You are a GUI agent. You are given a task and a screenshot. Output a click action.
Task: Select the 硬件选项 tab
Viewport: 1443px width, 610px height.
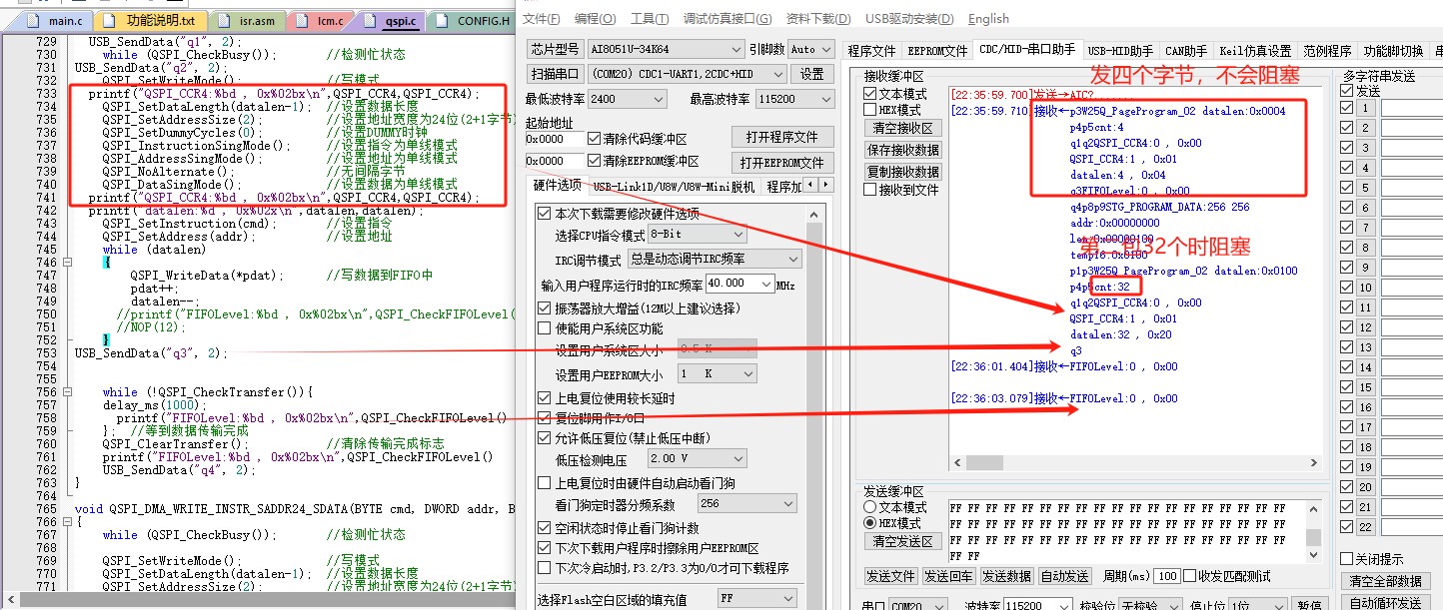557,185
